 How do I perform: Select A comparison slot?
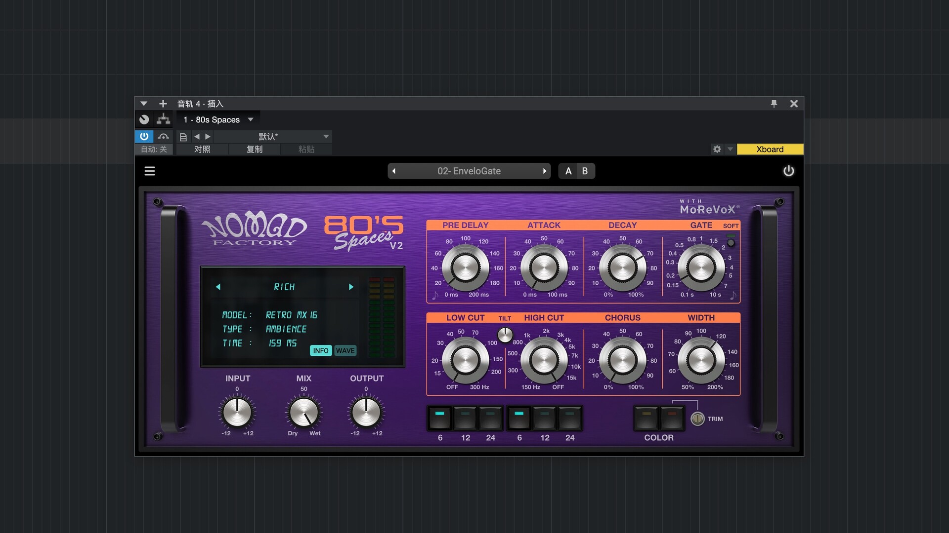point(568,171)
